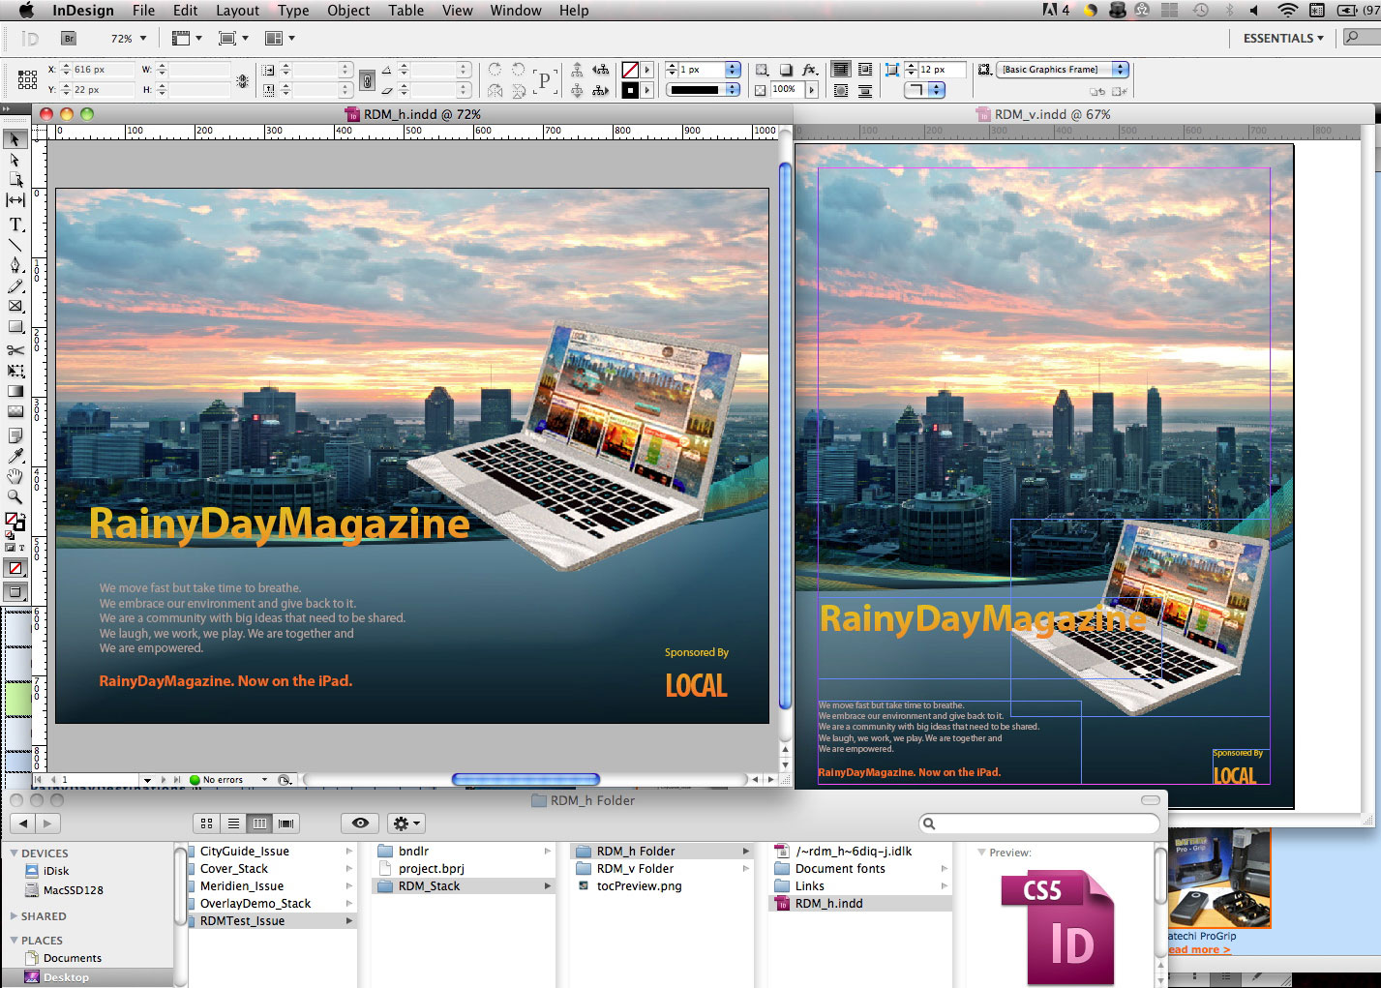Open the fx effects menu icon
The height and width of the screenshot is (988, 1381).
(810, 70)
